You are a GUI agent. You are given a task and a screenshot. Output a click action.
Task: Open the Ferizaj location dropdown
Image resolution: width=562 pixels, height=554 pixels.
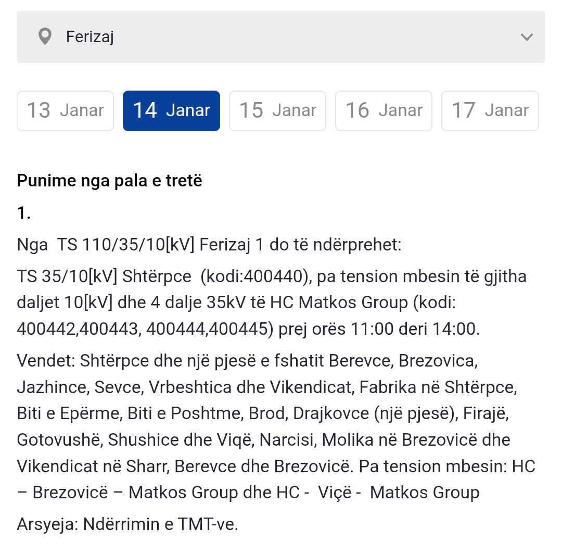tap(281, 37)
